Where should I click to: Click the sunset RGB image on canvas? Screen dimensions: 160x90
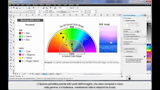point(108,39)
